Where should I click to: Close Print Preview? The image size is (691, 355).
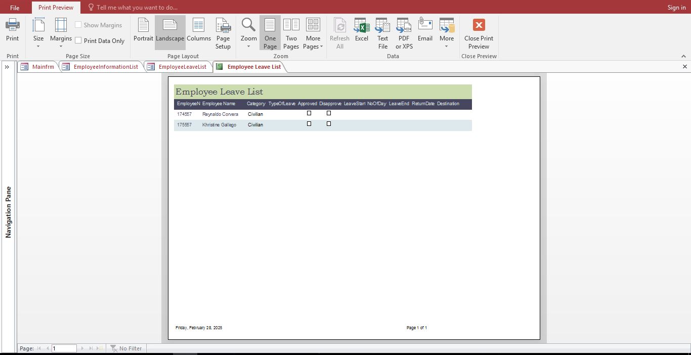[479, 33]
